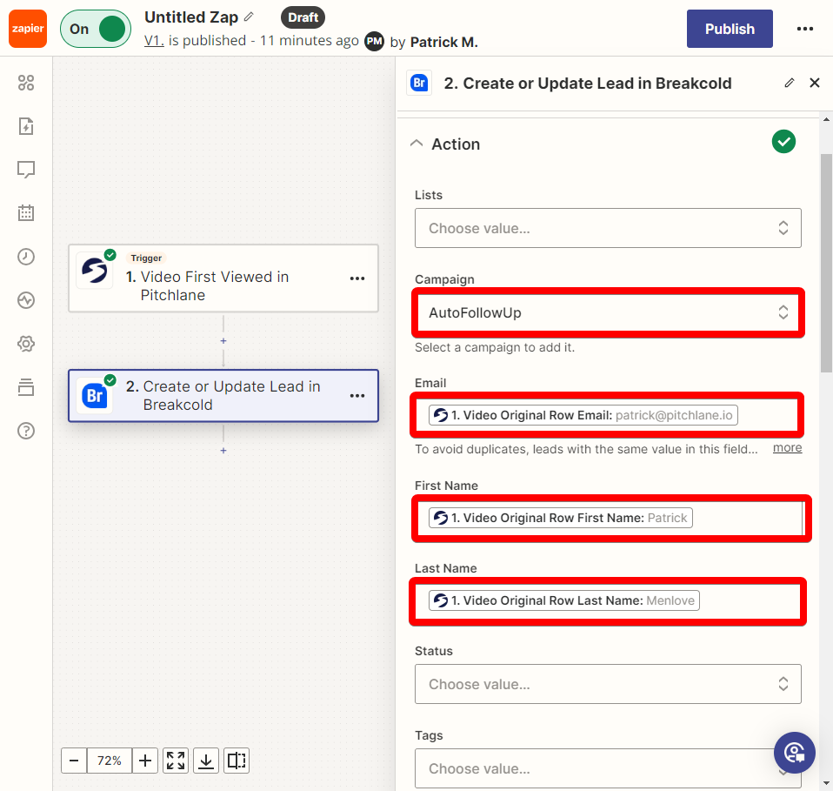The width and height of the screenshot is (833, 791).
Task: Open the calendar sidebar icon
Action: 26,213
